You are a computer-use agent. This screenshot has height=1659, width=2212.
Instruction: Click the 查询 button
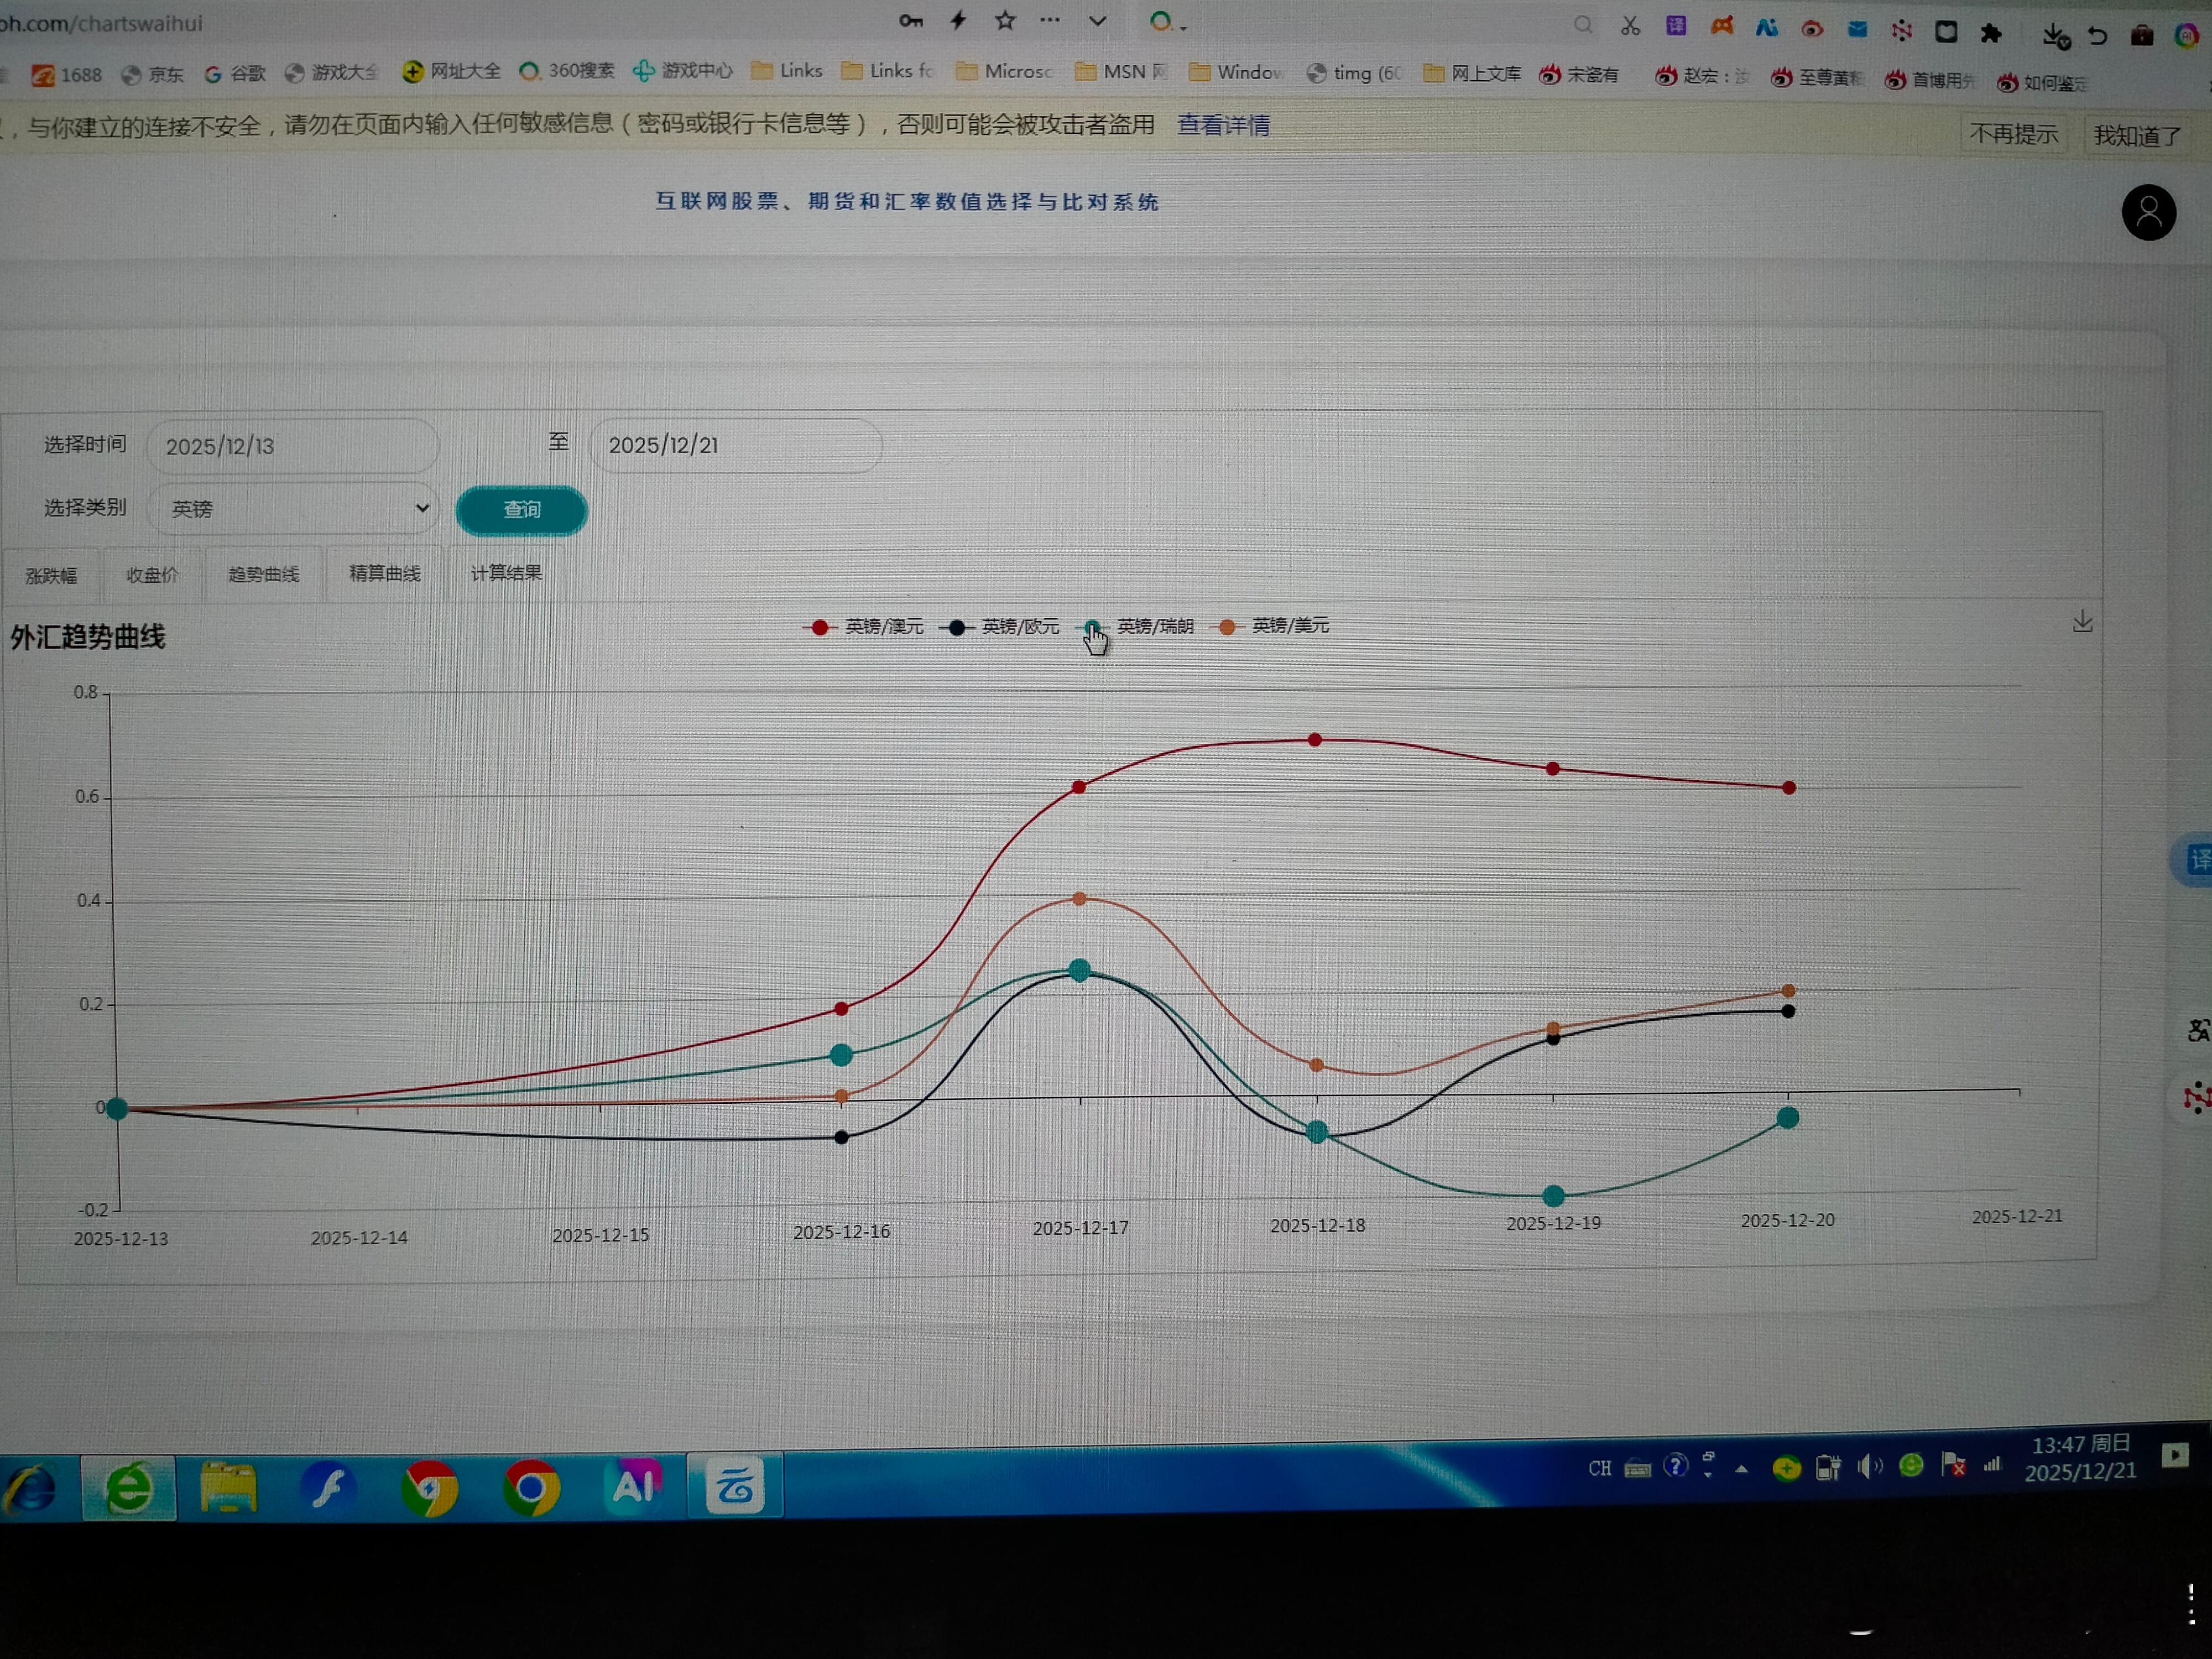(x=521, y=510)
